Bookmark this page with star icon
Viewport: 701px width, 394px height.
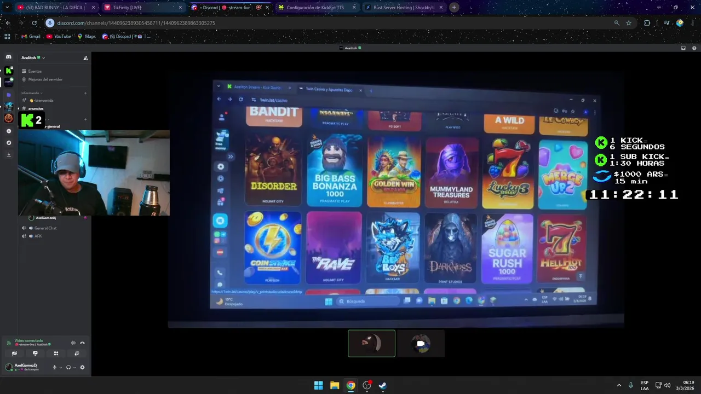click(629, 23)
